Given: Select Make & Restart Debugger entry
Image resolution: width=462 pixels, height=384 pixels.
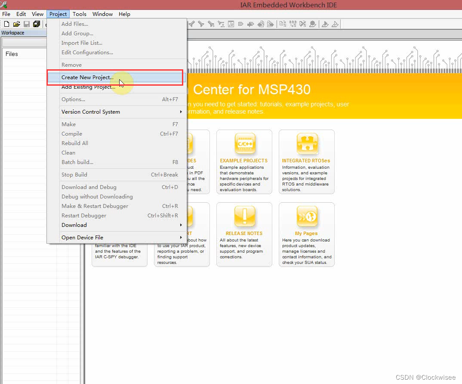Looking at the screenshot, I should pyautogui.click(x=117, y=206).
